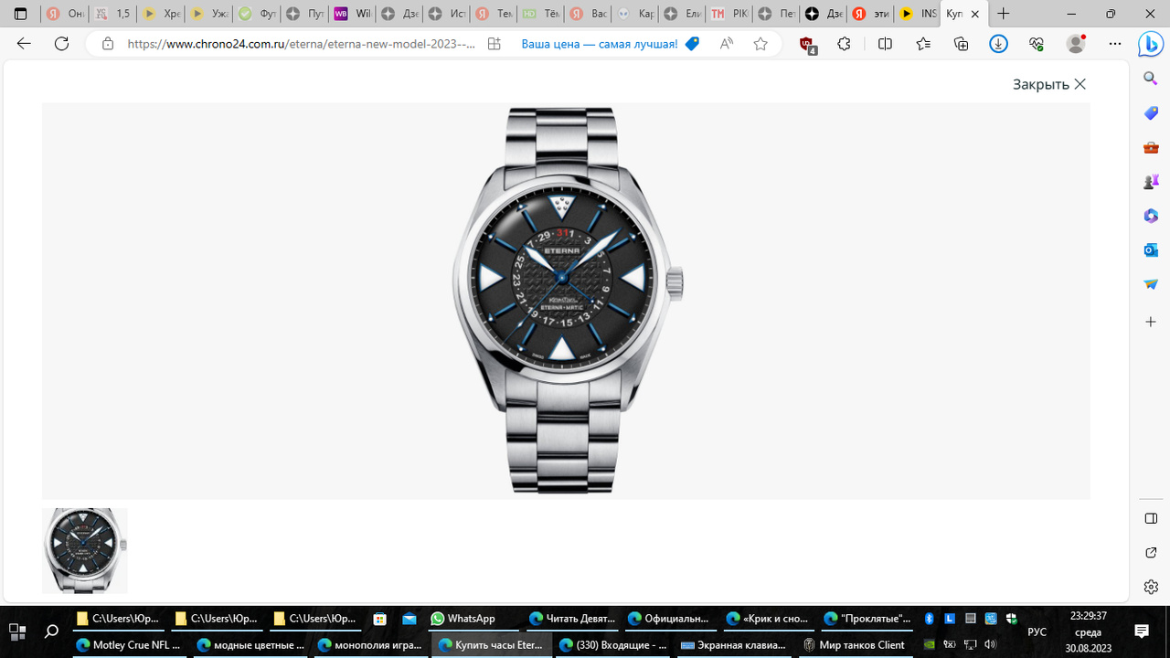Expand the browser Settings and more menu
Image resolution: width=1170 pixels, height=658 pixels.
click(1114, 44)
